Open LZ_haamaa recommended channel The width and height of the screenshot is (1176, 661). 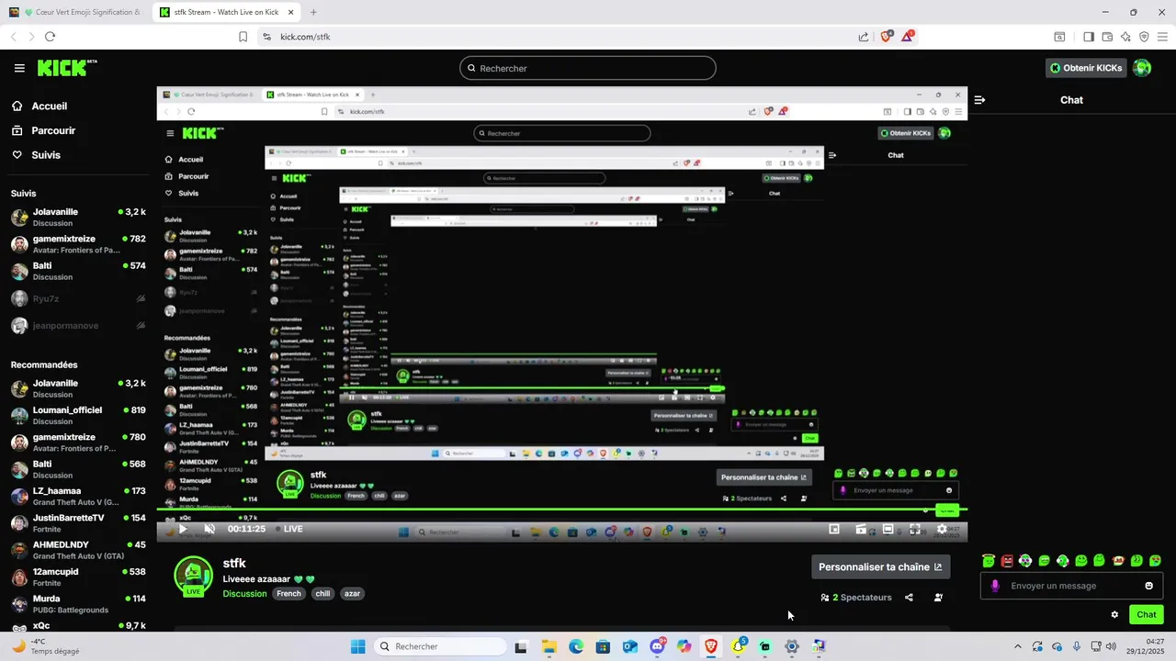78,497
